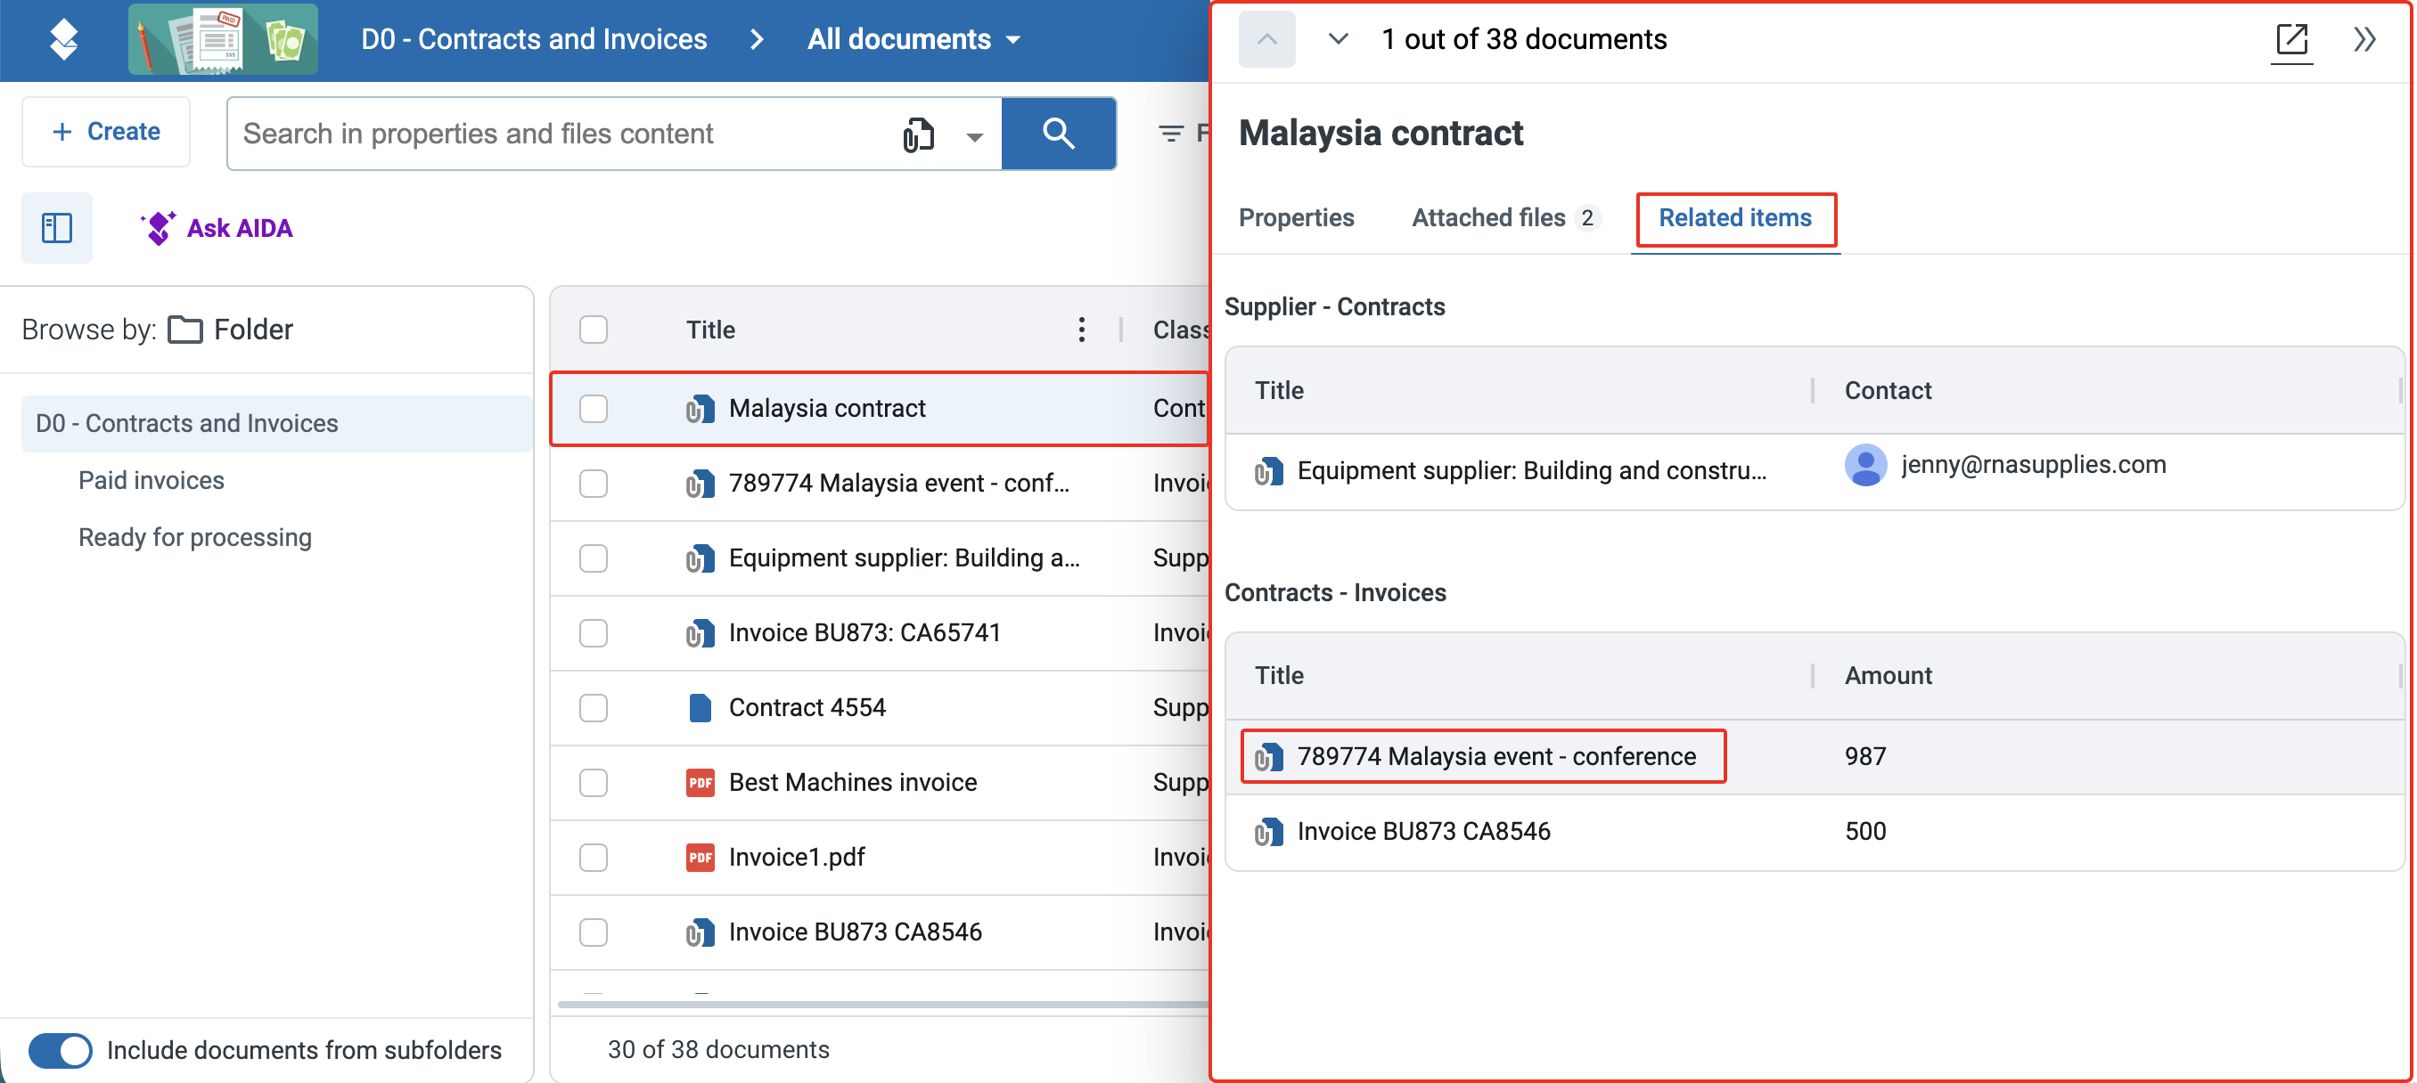The image size is (2417, 1083).
Task: Check the select-all checkbox in header
Action: coord(593,330)
